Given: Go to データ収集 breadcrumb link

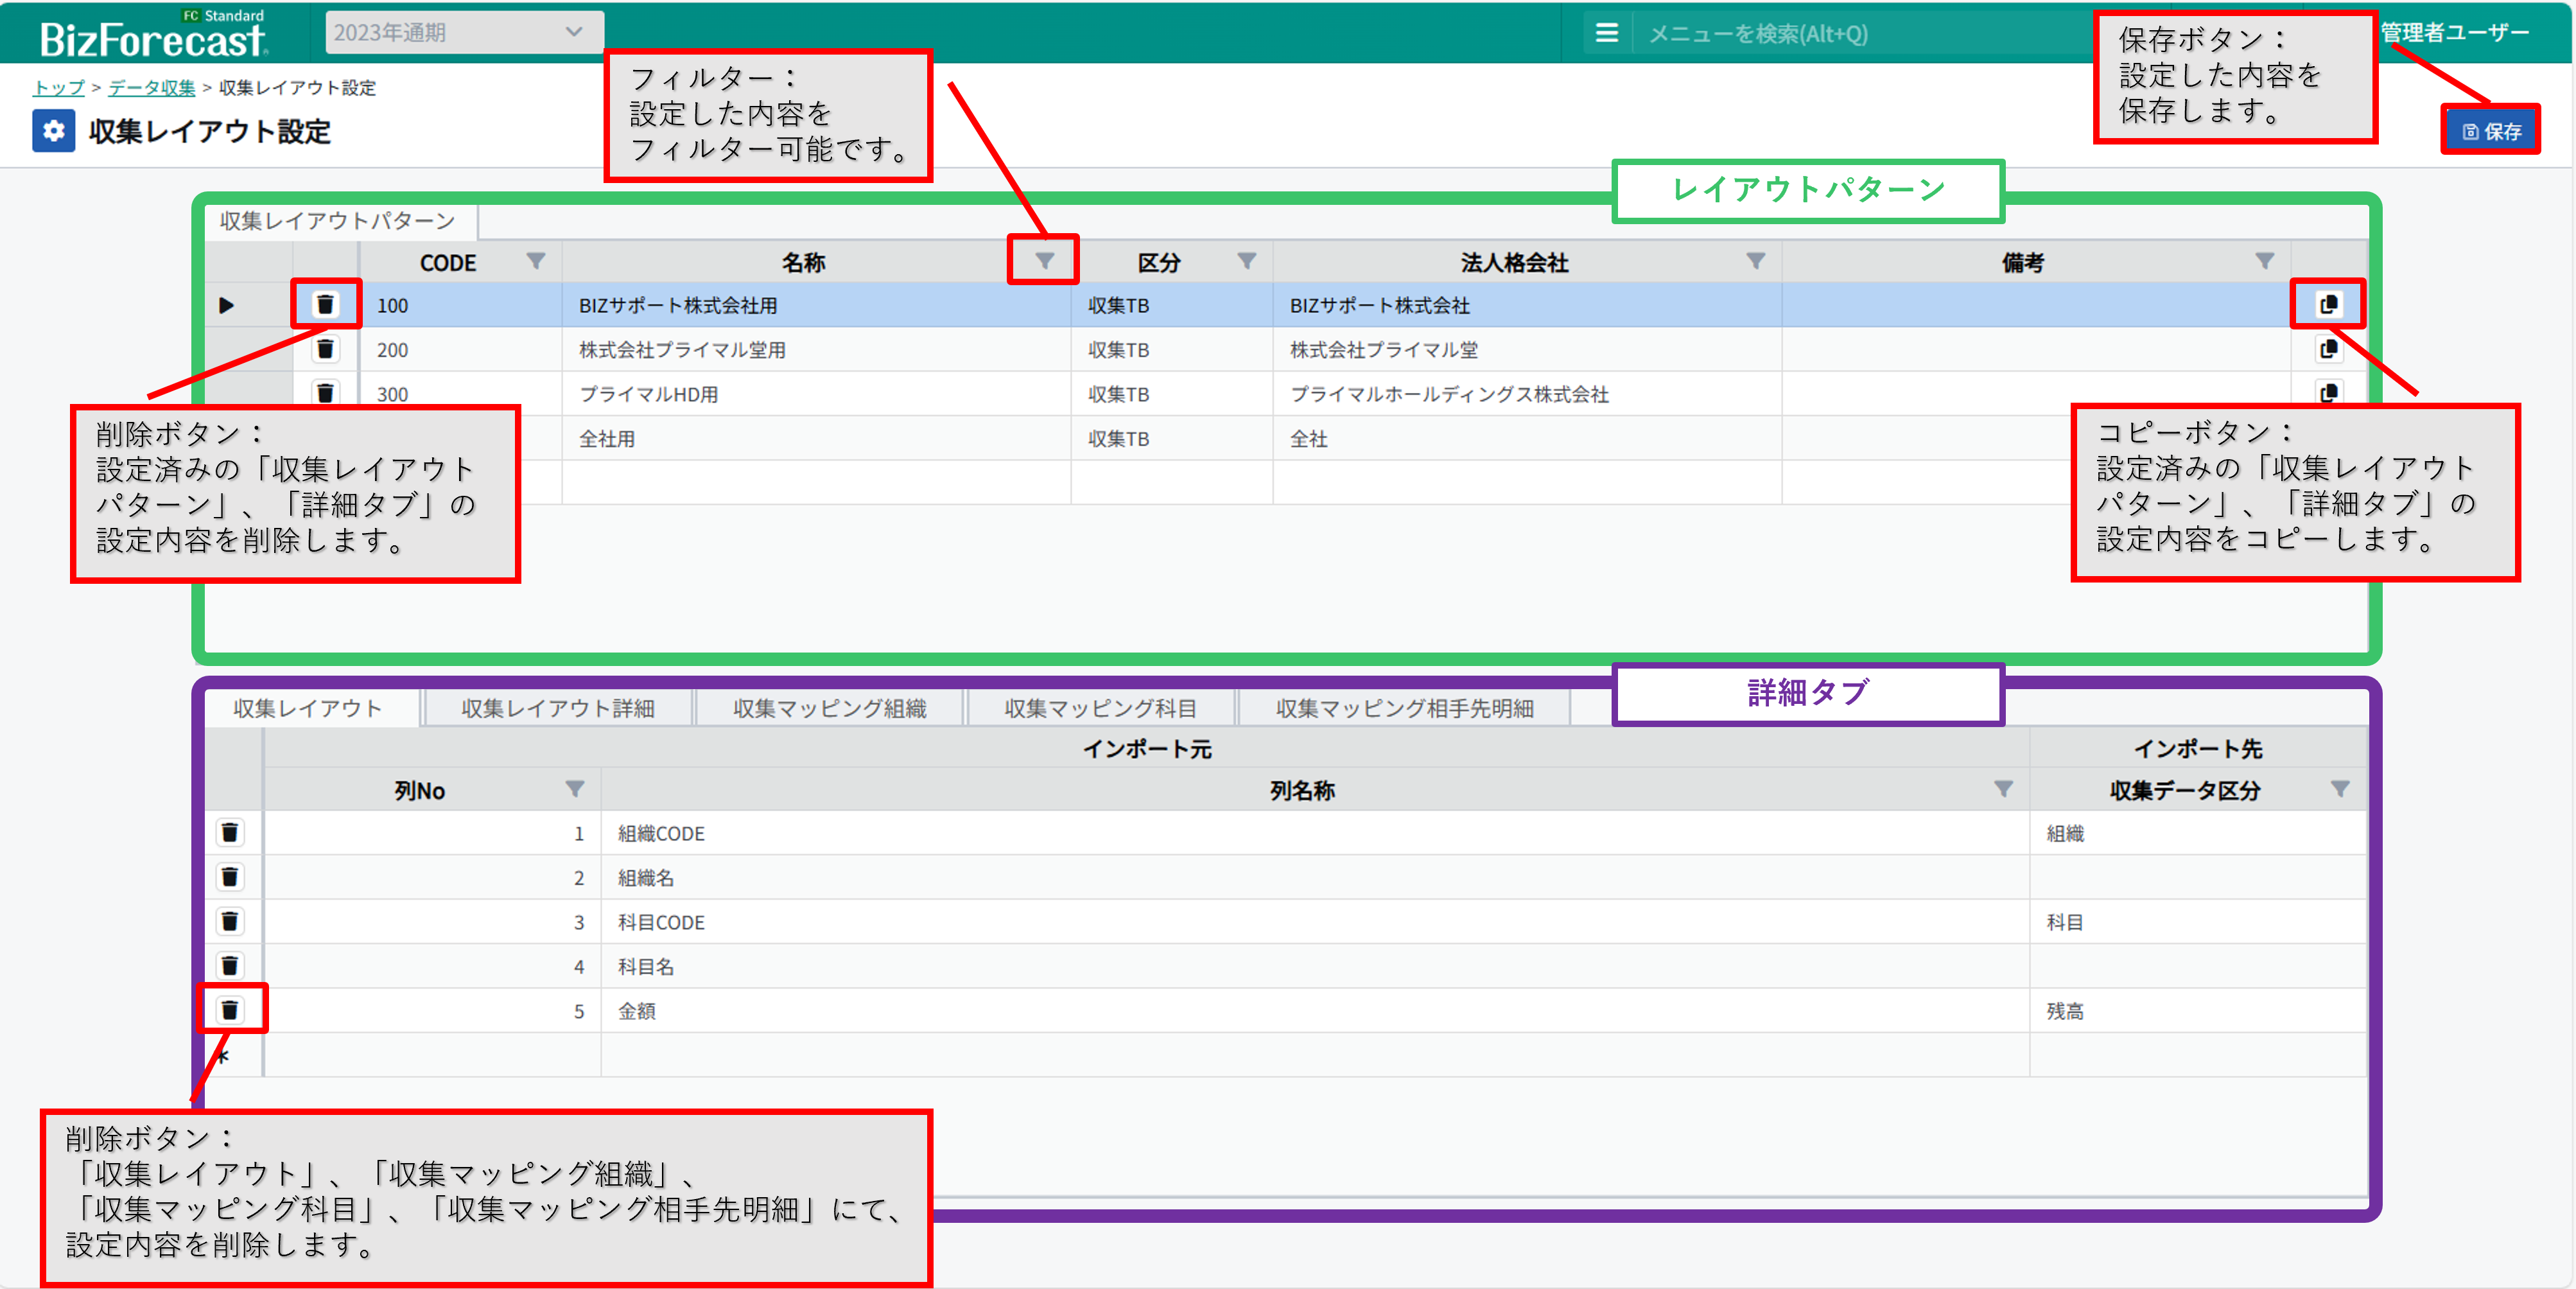Looking at the screenshot, I should pos(151,88).
